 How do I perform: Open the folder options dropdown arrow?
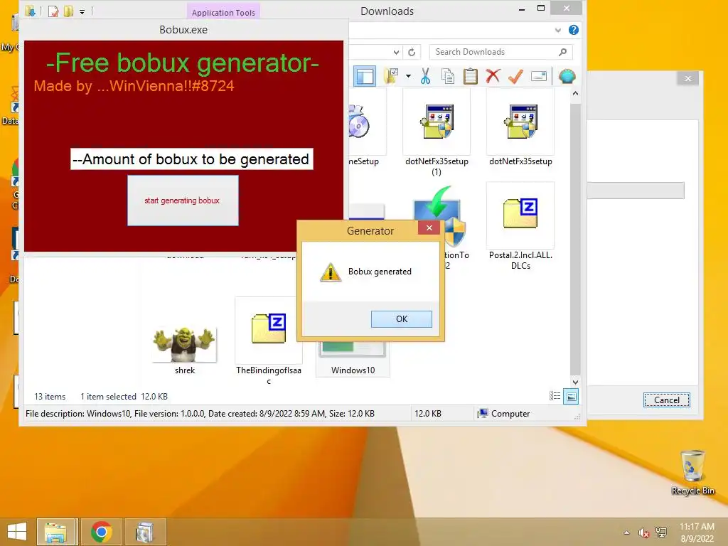coord(408,76)
